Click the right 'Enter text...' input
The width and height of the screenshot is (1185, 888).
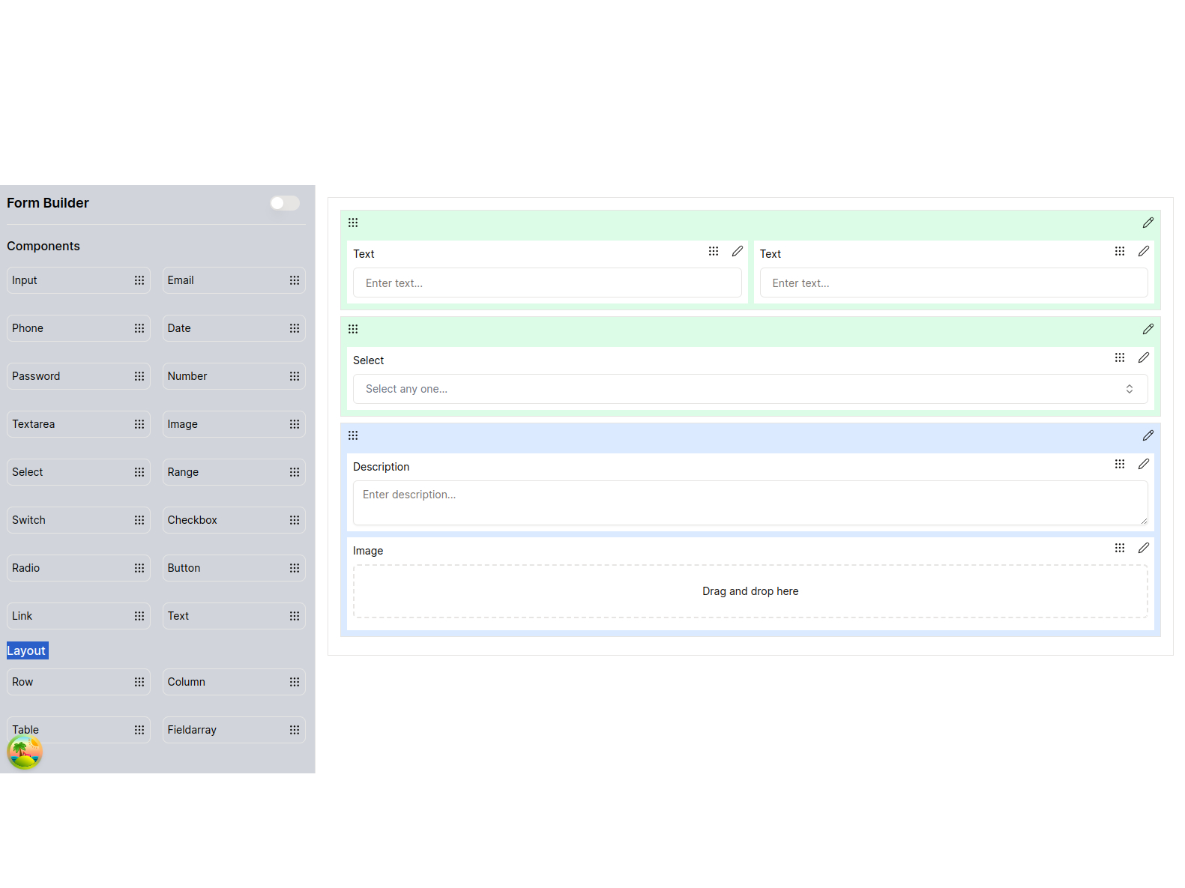click(x=953, y=283)
